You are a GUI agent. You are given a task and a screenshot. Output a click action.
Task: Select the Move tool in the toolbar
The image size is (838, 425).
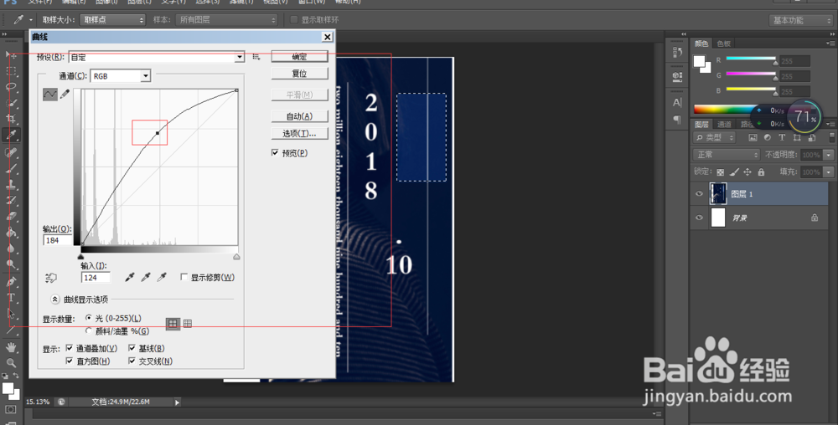tap(11, 54)
